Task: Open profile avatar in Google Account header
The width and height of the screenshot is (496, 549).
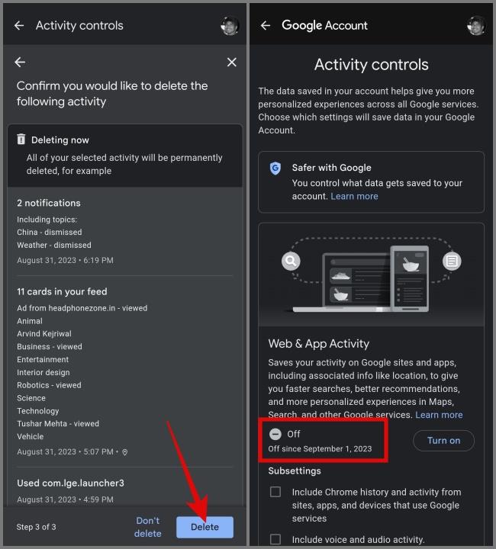Action: point(476,26)
